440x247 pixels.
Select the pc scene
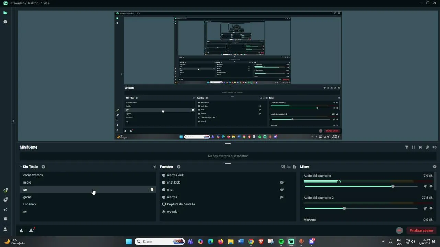pos(88,190)
